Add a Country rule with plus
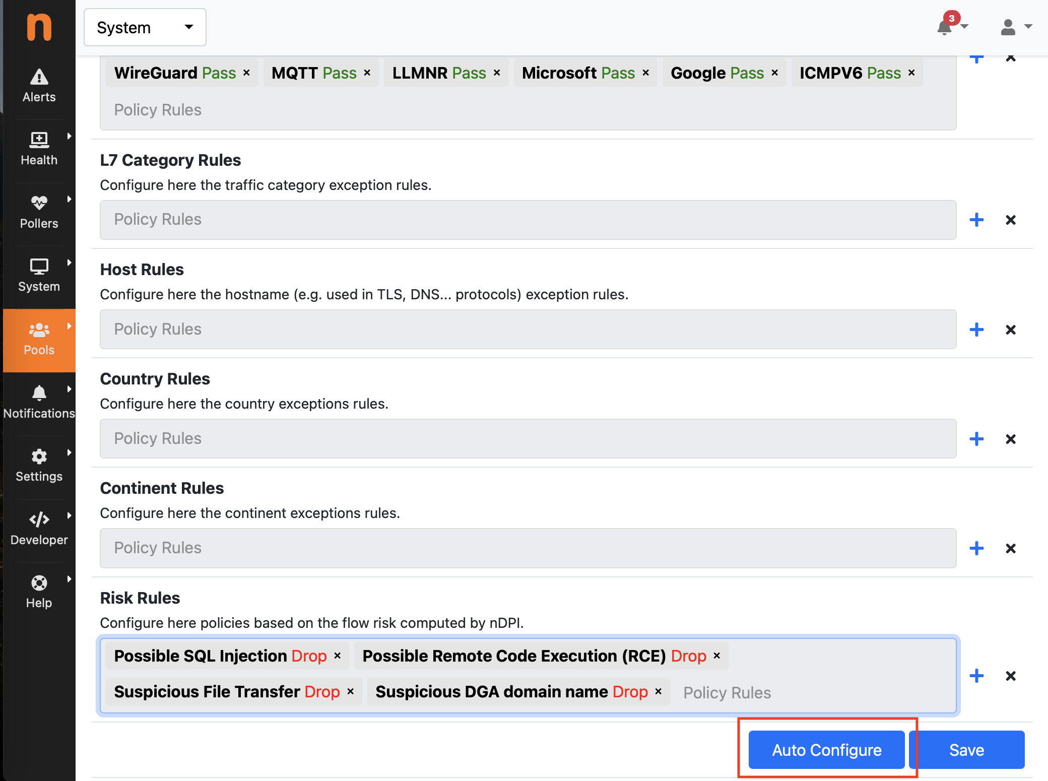 tap(976, 439)
